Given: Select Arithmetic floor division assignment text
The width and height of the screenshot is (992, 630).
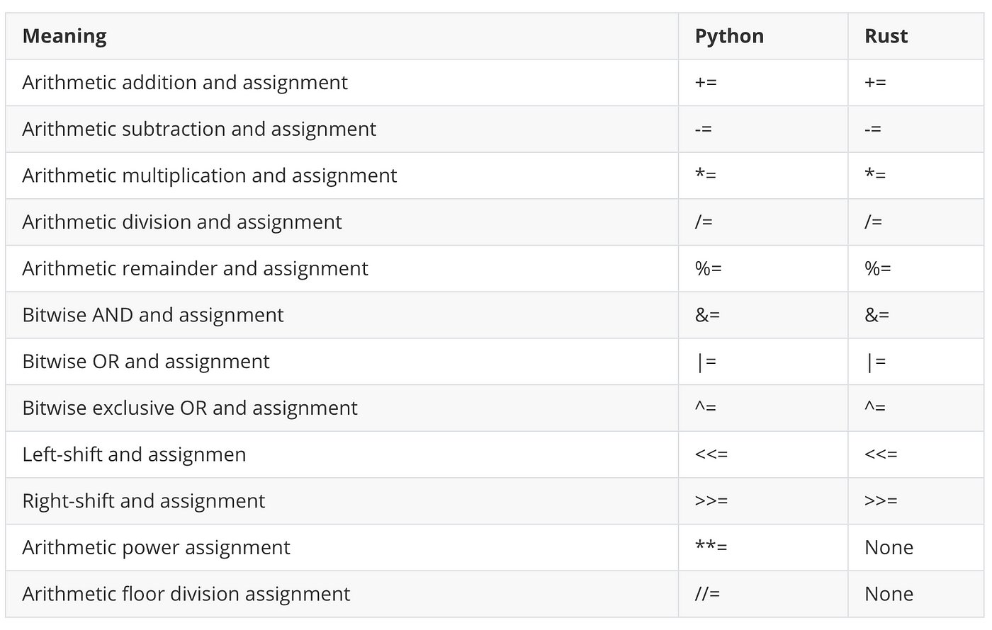Looking at the screenshot, I should pyautogui.click(x=186, y=594).
